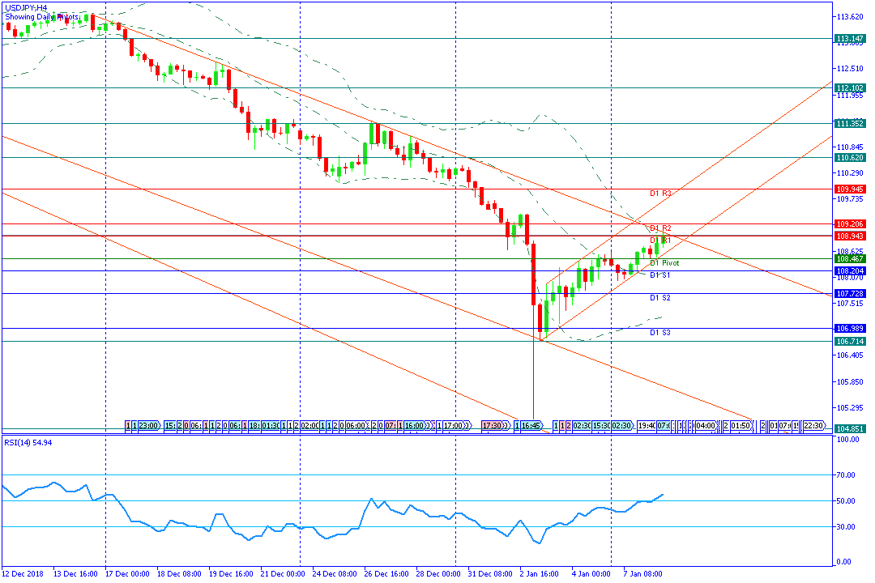Click the 109.735 price scale value
Image resolution: width=875 pixels, height=583 pixels.
[x=850, y=198]
